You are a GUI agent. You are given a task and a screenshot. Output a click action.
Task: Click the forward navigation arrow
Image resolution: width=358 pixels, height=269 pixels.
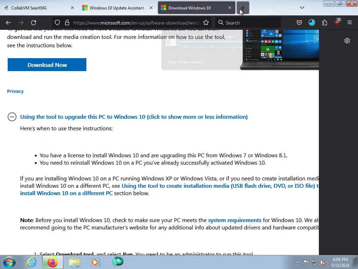coord(21,23)
